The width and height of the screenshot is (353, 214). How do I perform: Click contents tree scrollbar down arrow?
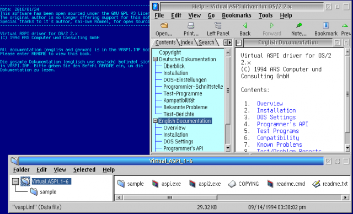point(228,148)
